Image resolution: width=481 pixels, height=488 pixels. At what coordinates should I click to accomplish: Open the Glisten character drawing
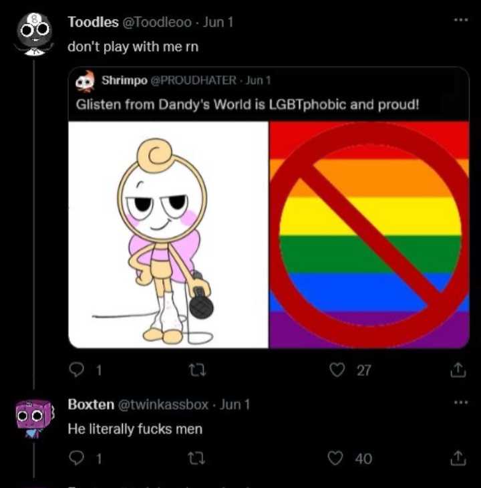click(169, 234)
